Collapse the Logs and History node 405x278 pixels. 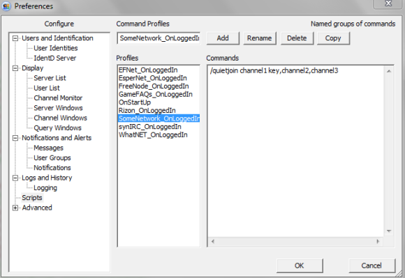point(15,178)
